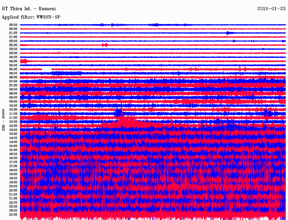Select the 06:00 time label
Image resolution: width=288 pixels, height=220 pixels.
pos(13,73)
